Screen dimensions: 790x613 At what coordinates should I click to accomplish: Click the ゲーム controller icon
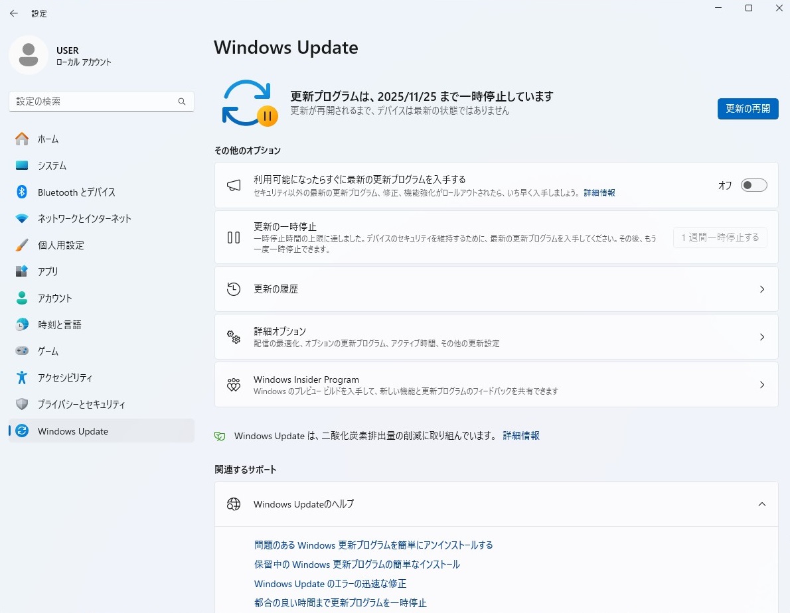click(22, 351)
